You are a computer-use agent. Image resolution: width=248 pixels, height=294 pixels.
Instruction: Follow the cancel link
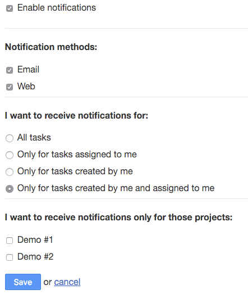(x=67, y=282)
